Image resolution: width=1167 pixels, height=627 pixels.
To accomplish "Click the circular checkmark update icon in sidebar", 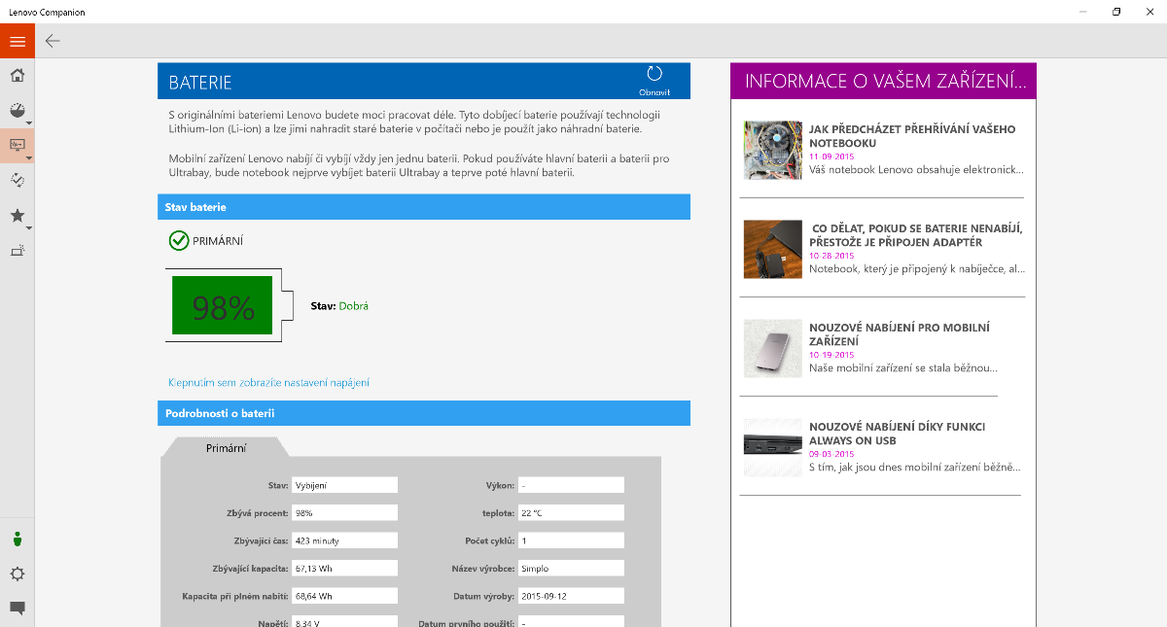I will click(x=17, y=180).
